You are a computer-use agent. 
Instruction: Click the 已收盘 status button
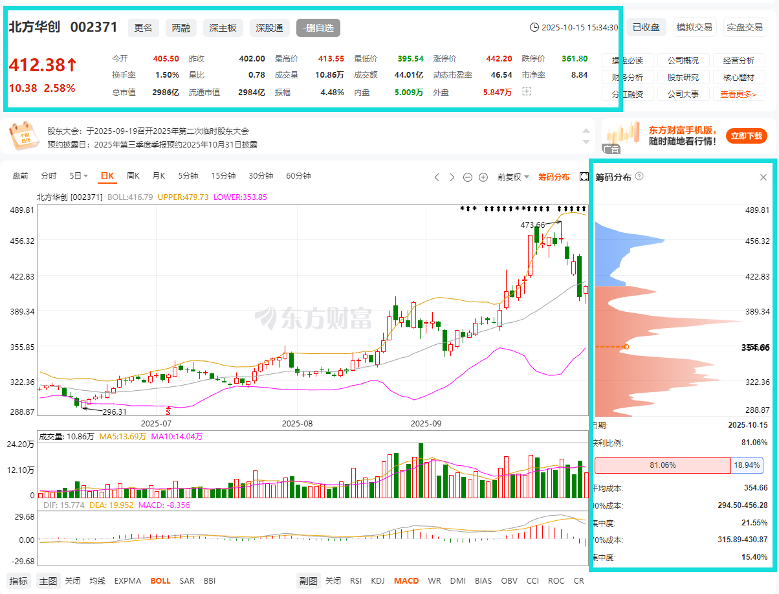click(x=646, y=27)
